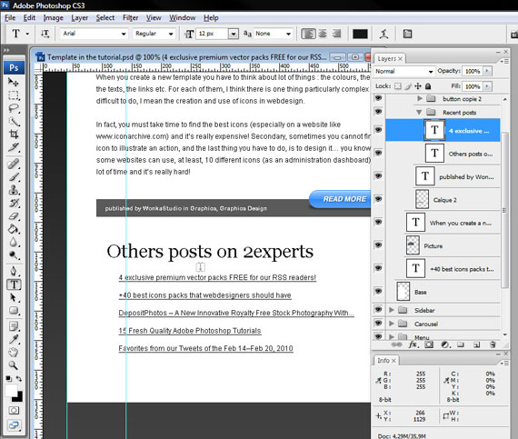
Task: Click the text color swatch in options bar
Action: point(360,34)
